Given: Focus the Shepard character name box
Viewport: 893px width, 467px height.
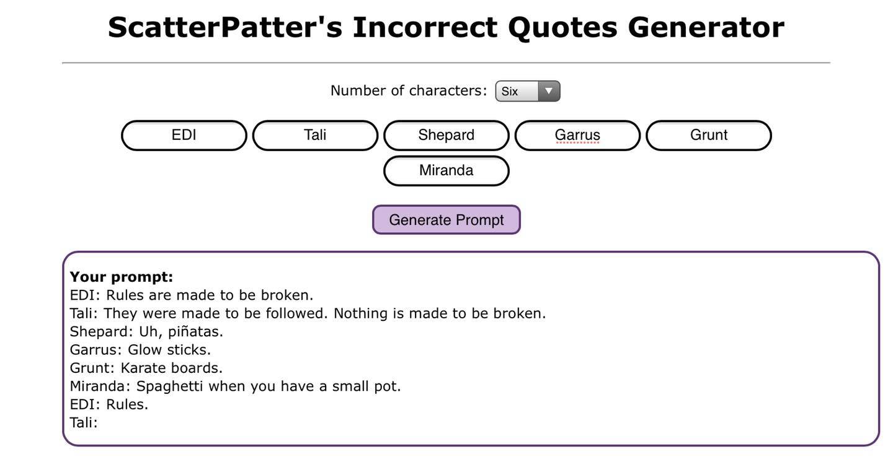Looking at the screenshot, I should point(446,135).
